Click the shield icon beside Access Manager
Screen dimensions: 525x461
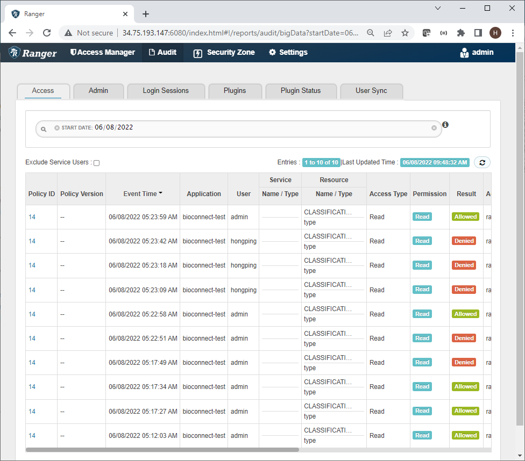point(73,52)
